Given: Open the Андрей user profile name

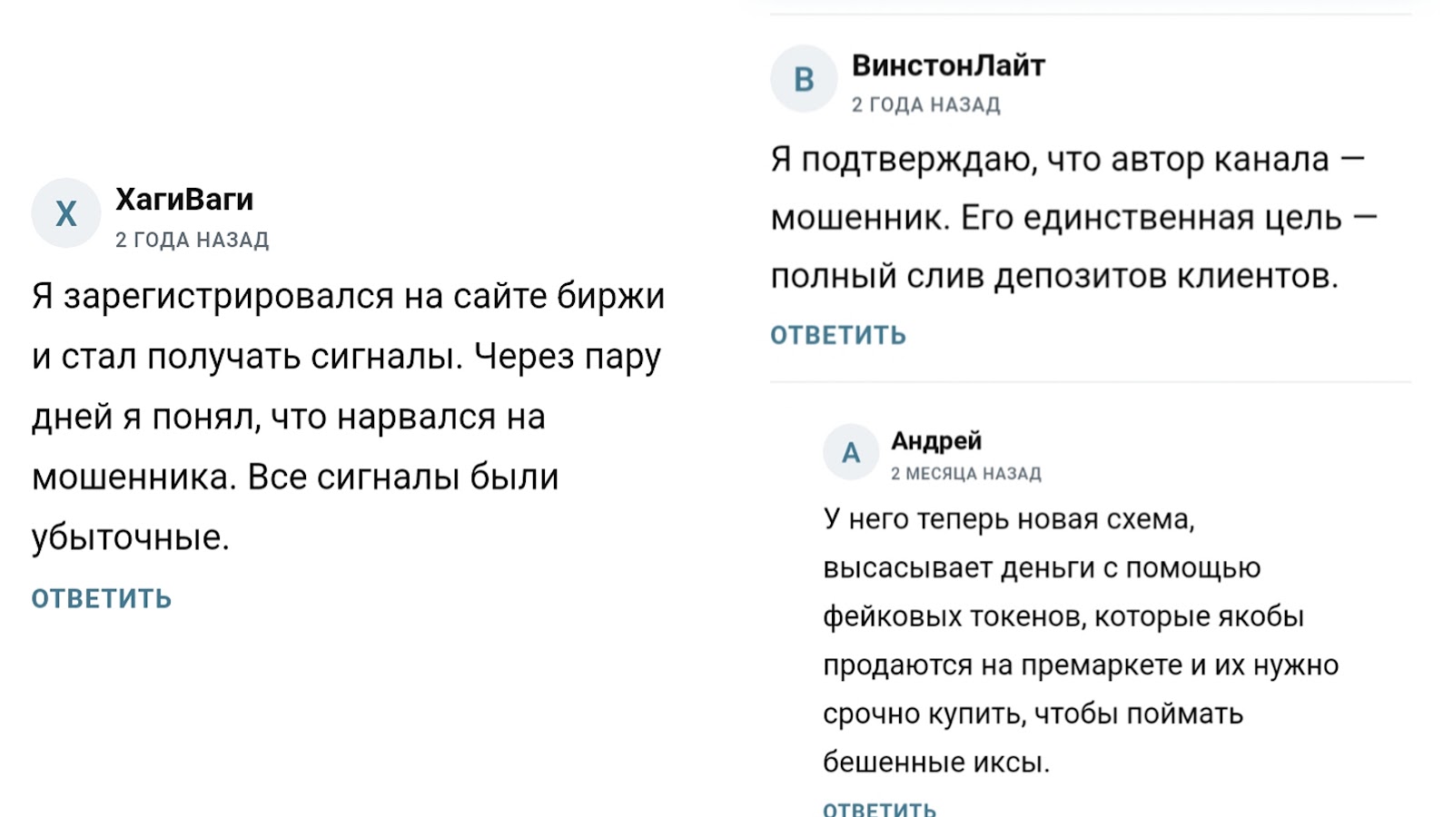Looking at the screenshot, I should (936, 440).
